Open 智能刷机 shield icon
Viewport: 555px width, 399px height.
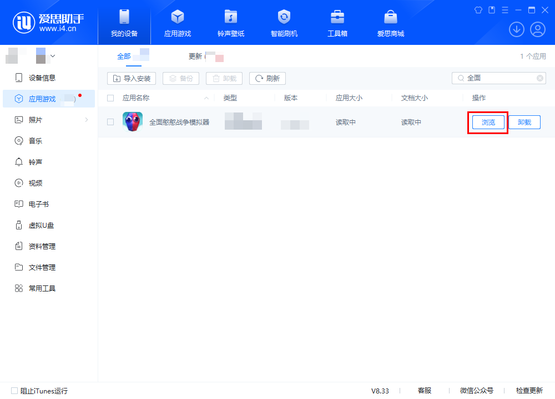[284, 17]
